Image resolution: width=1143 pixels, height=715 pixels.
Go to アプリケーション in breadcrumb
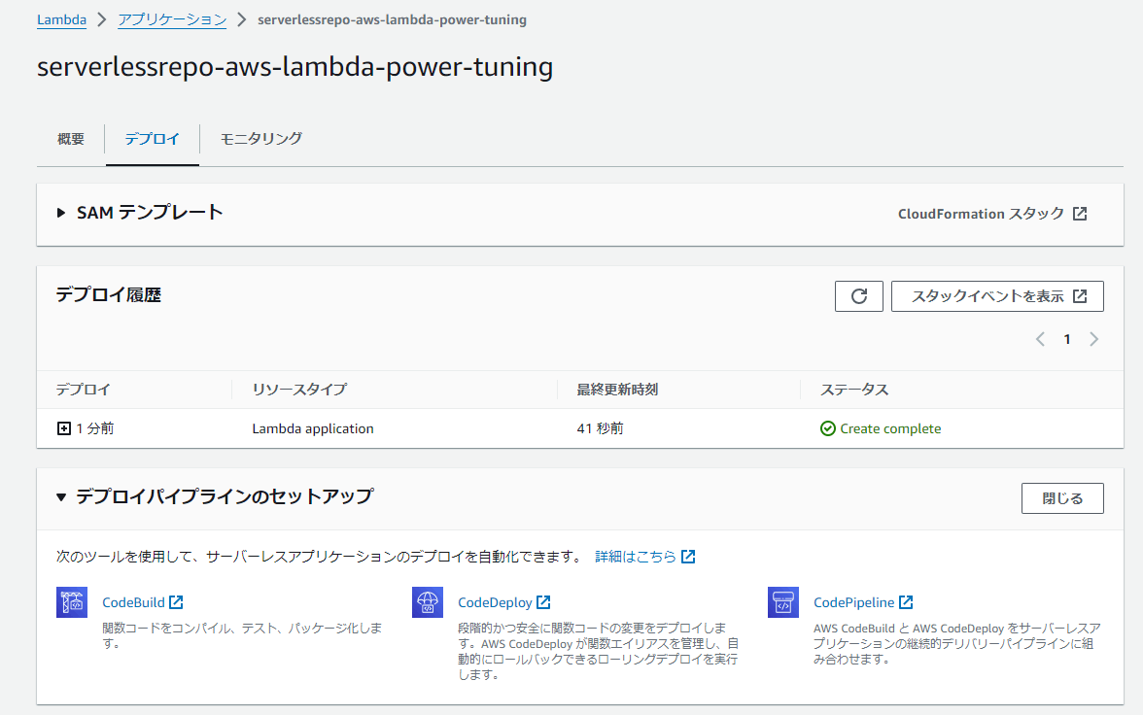(172, 19)
